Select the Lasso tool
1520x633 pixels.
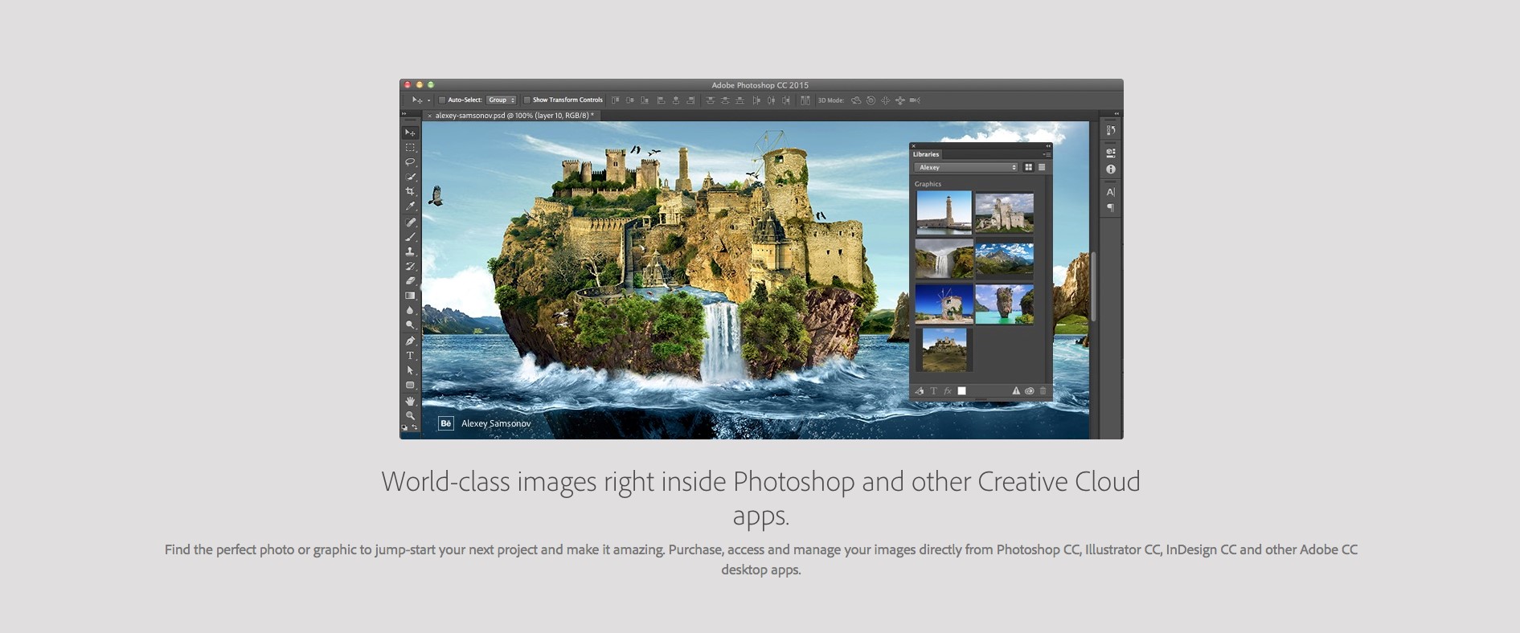point(410,162)
